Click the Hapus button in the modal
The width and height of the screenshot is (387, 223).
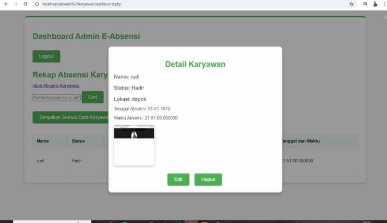[208, 179]
